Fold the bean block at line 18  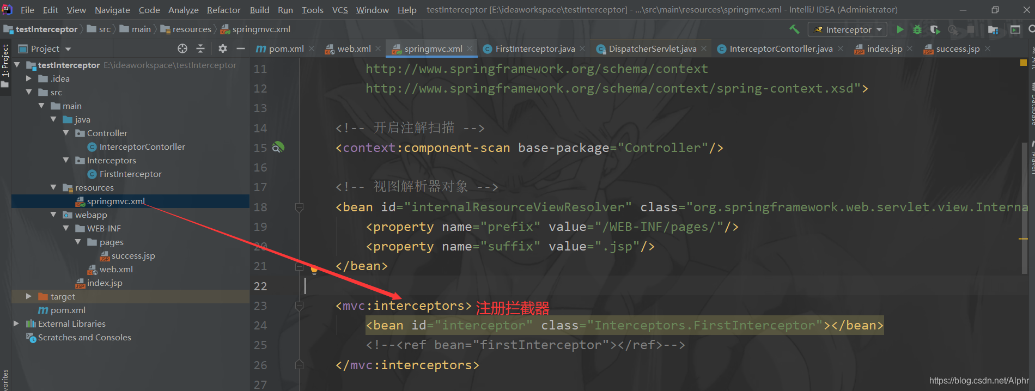point(299,207)
